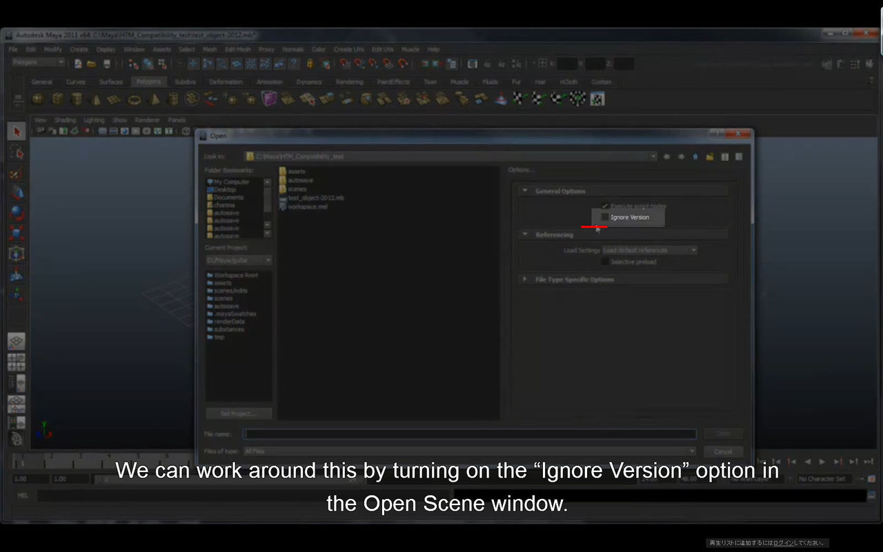Create a polygon cone from the shelf
This screenshot has height=552, width=883.
pos(97,99)
